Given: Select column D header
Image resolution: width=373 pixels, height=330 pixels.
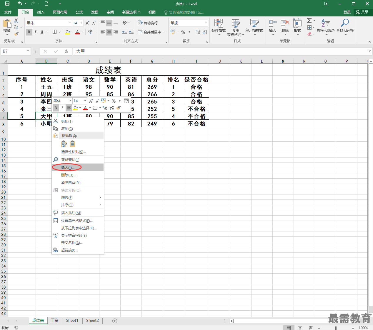Looking at the screenshot, I should [x=89, y=61].
